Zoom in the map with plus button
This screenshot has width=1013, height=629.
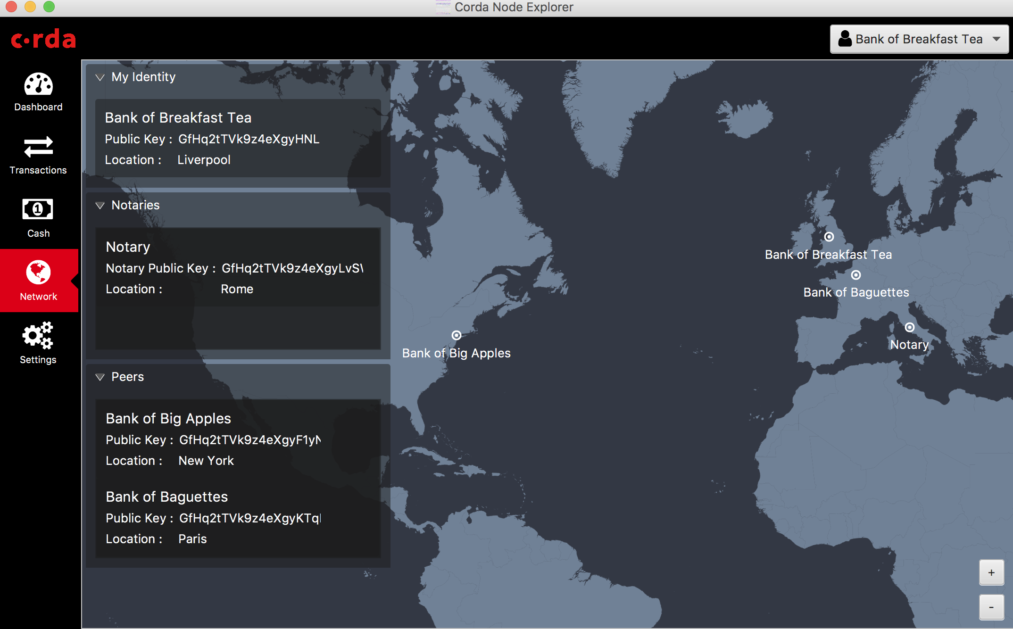[991, 572]
